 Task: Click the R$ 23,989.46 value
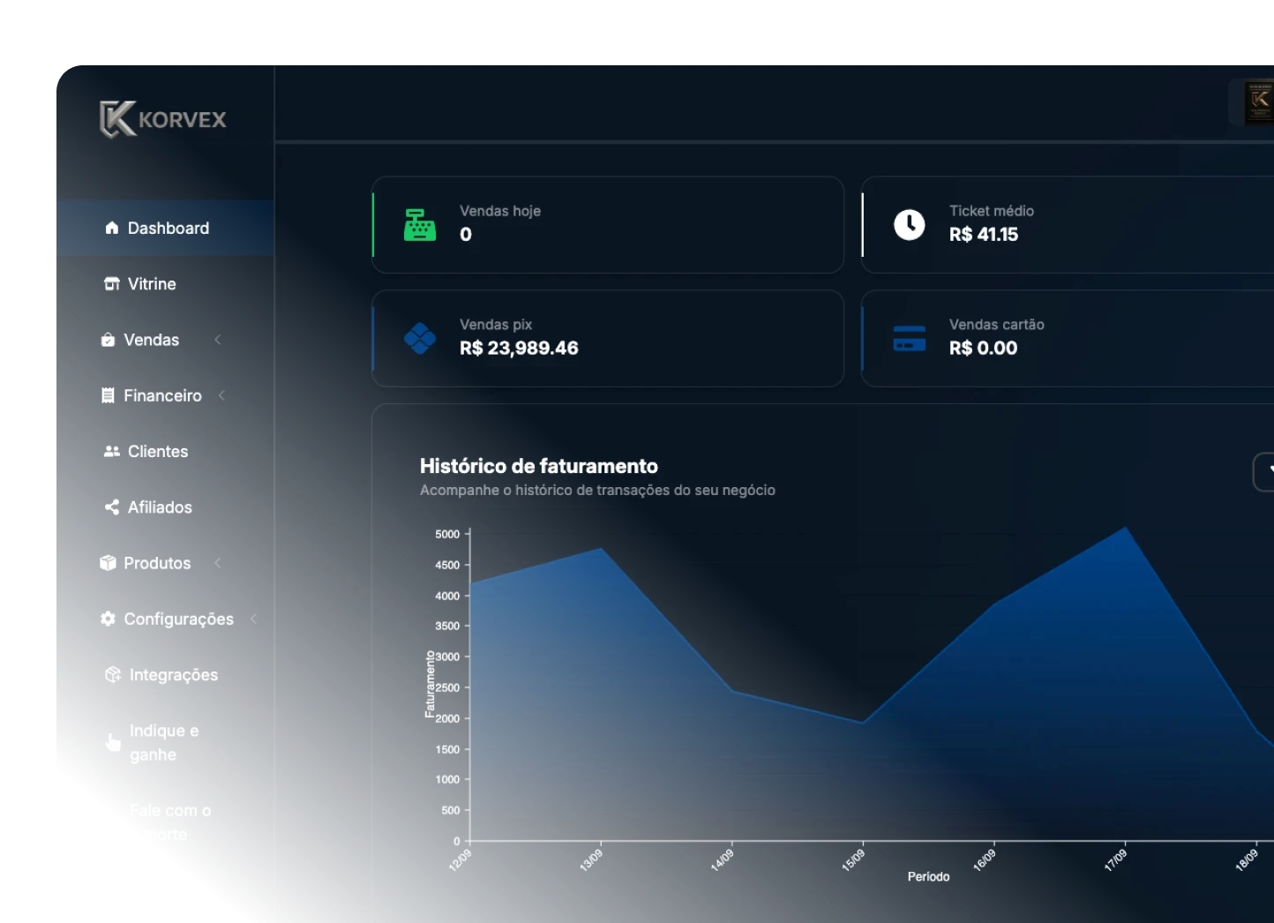[519, 349]
